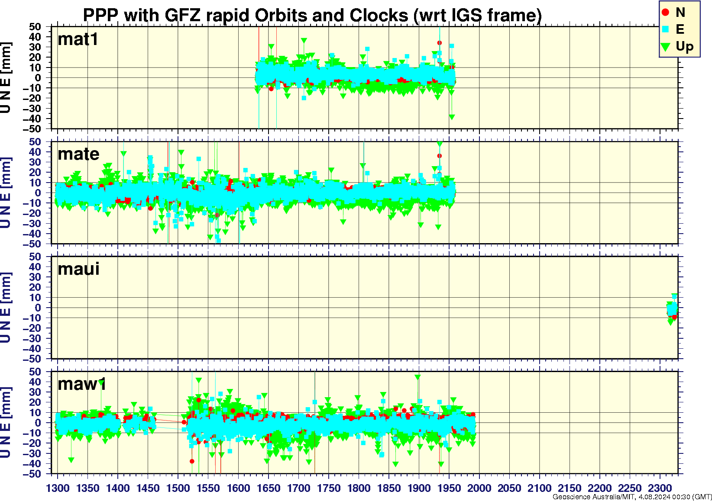Click x-axis tick label 2300
Image resolution: width=712 pixels, height=501 pixels.
pos(660,488)
